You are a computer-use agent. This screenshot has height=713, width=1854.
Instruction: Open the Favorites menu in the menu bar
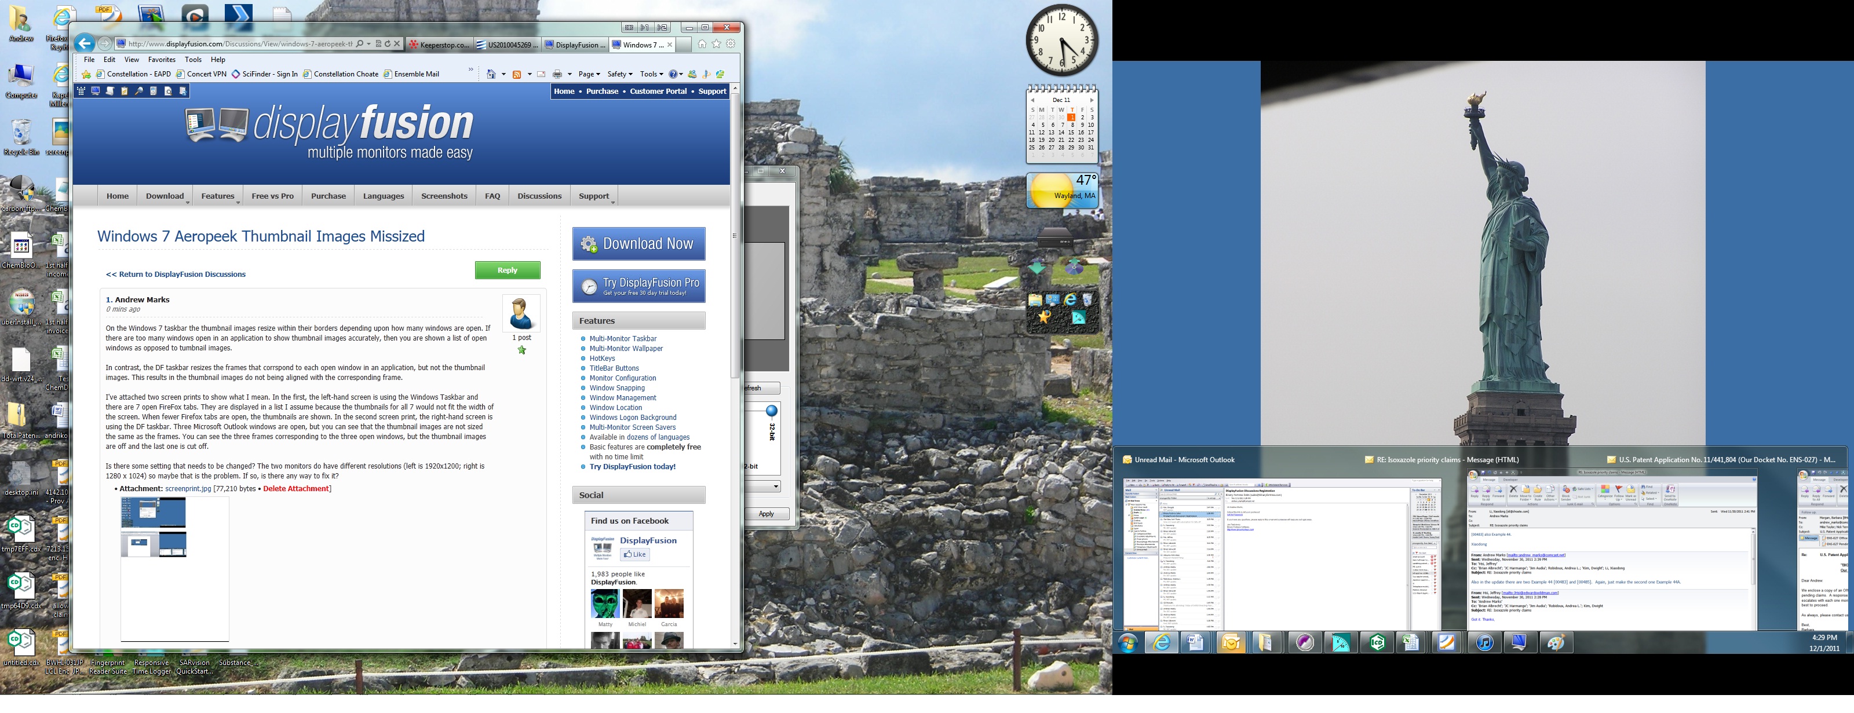(x=161, y=60)
